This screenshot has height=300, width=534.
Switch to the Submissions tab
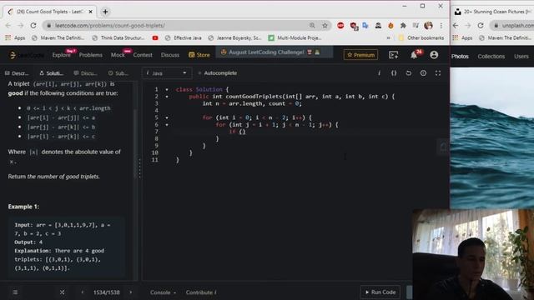(118, 73)
